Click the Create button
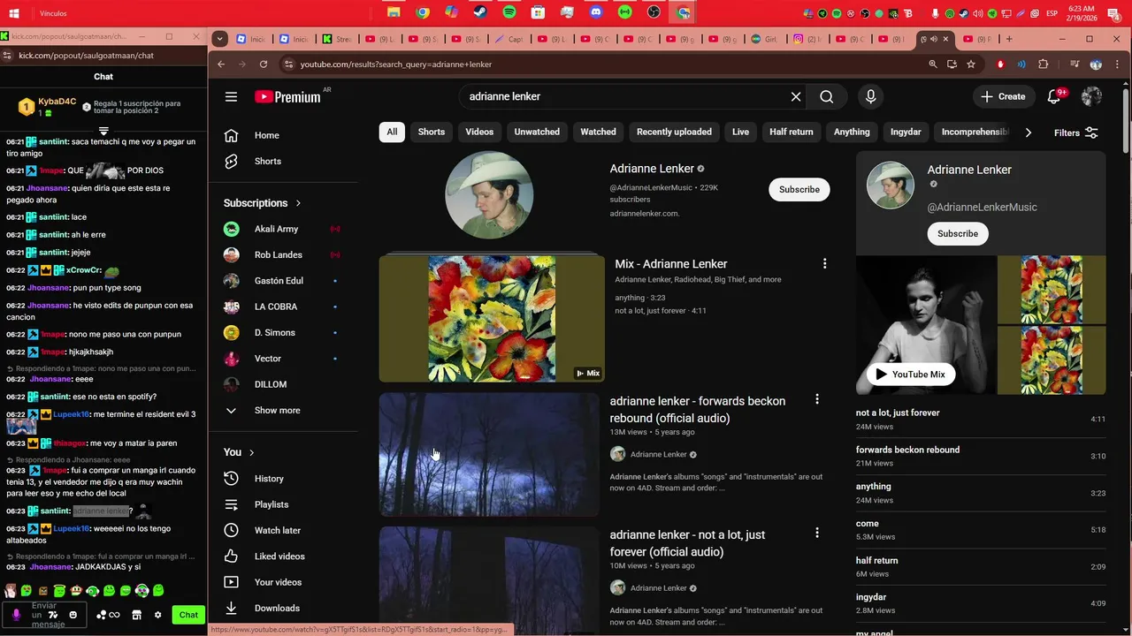Screen dimensions: 1132x636 point(1004,96)
